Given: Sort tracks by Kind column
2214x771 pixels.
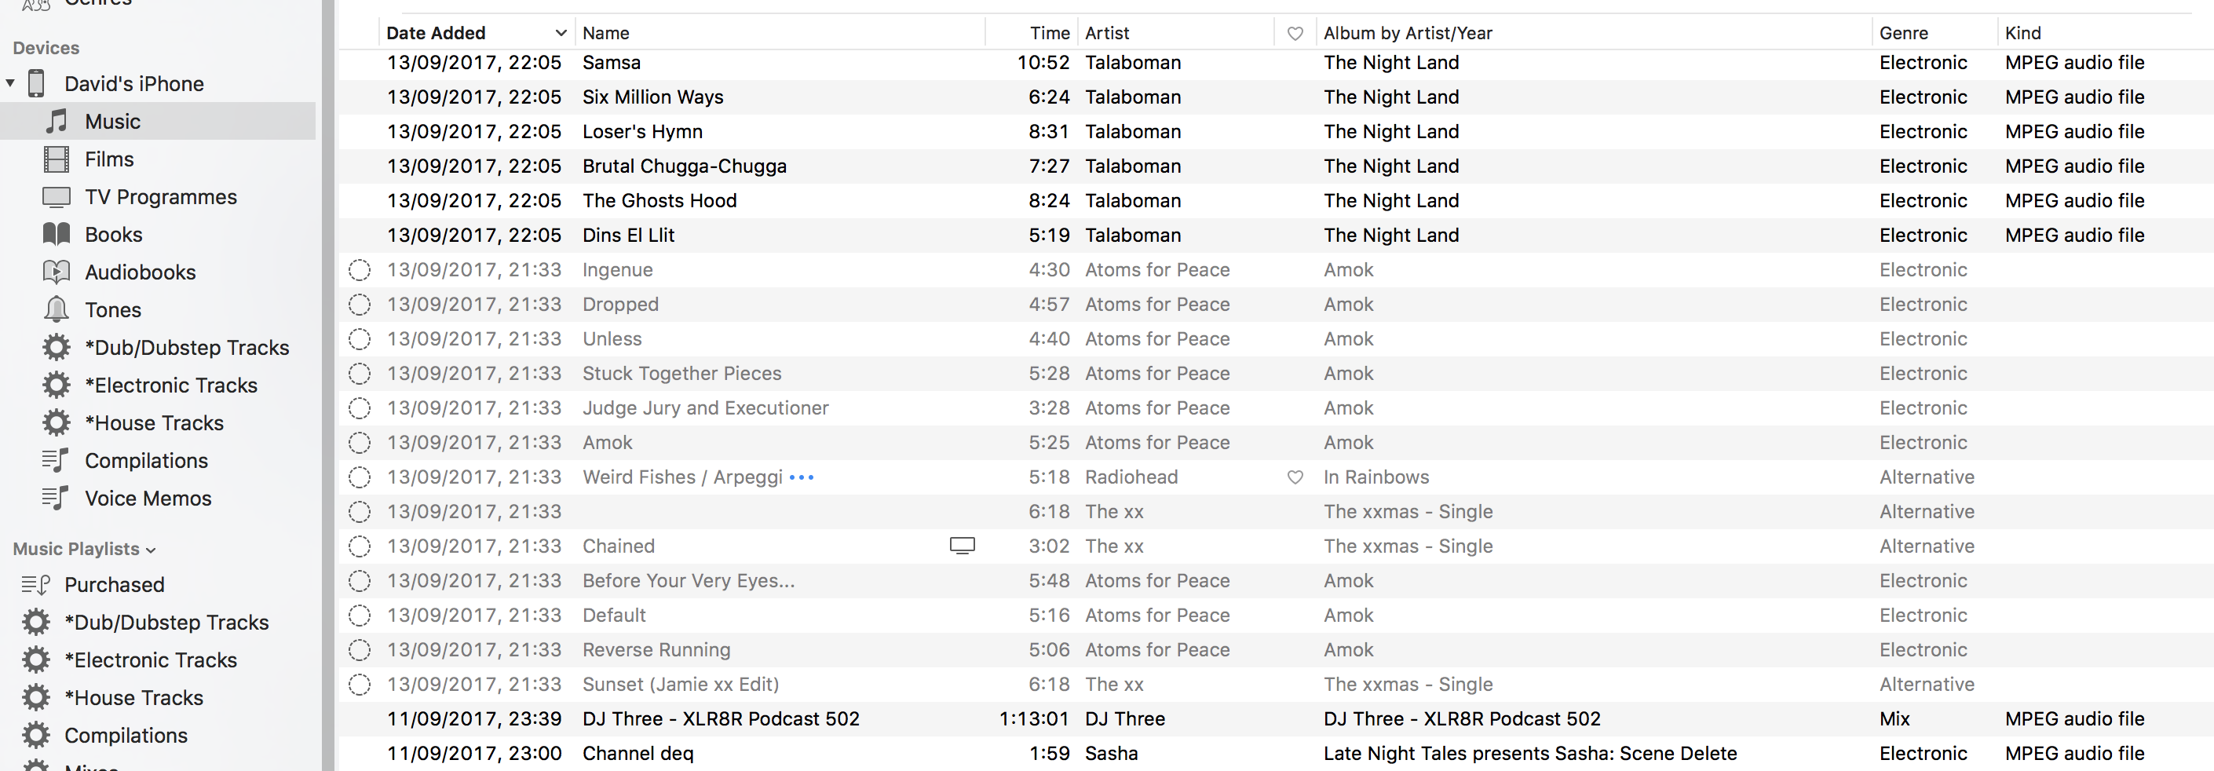Looking at the screenshot, I should (x=2023, y=33).
